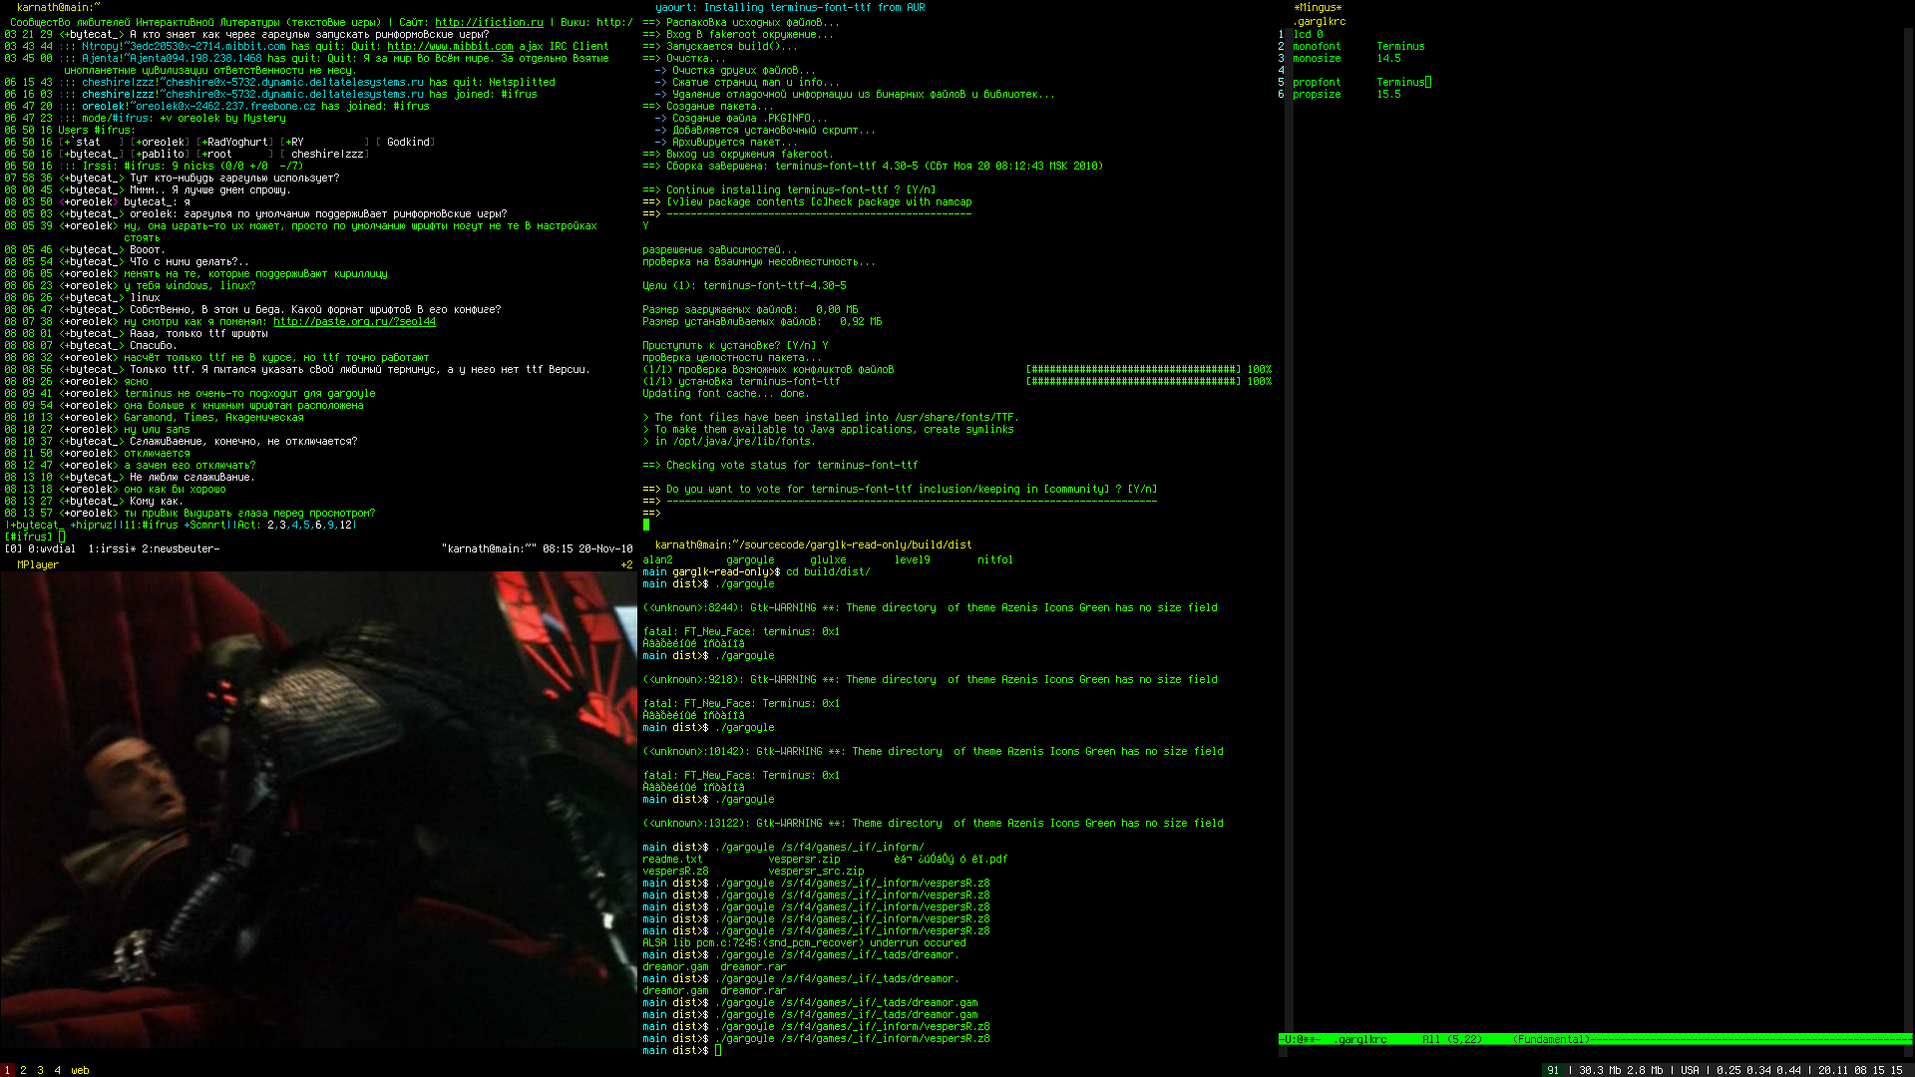Switch to workspace tag 3
The height and width of the screenshot is (1077, 1915).
coord(40,1070)
